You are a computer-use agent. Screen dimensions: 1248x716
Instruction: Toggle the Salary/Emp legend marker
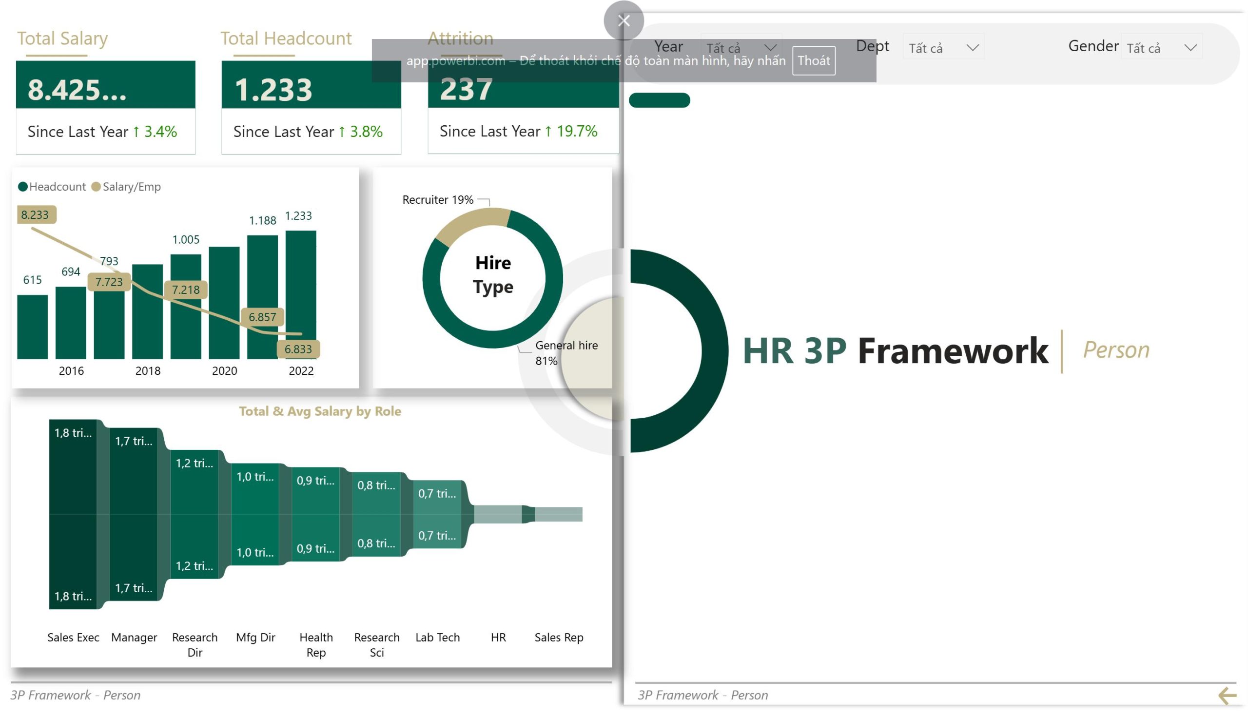97,187
